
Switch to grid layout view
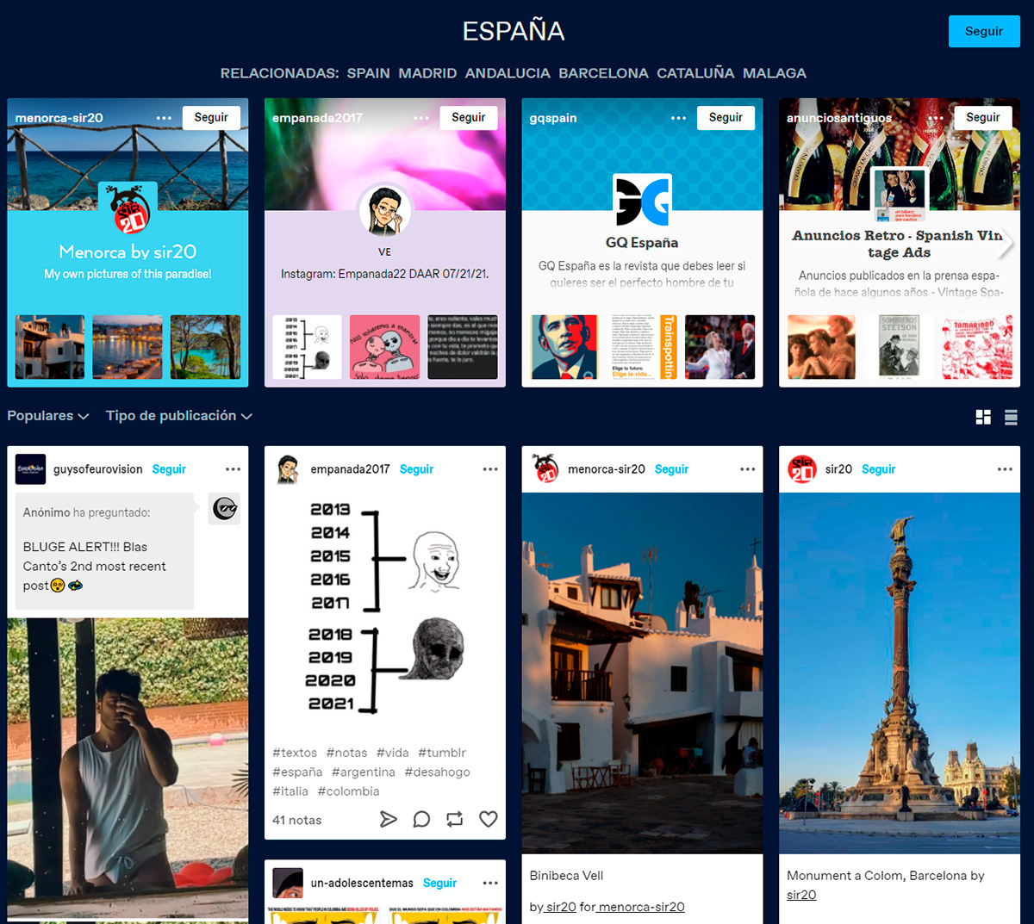[983, 417]
